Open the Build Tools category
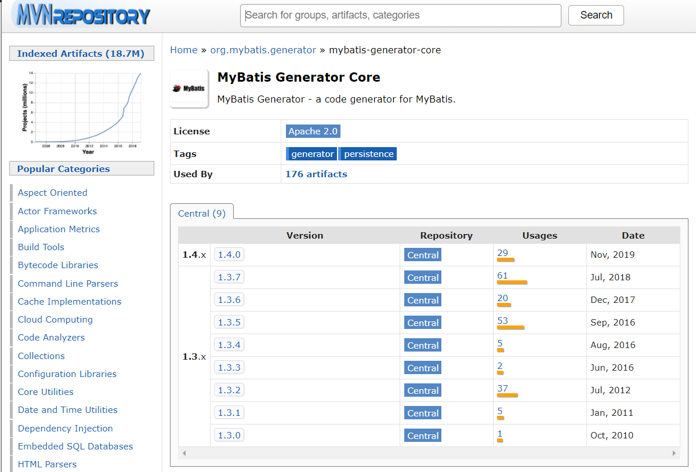 click(x=41, y=247)
